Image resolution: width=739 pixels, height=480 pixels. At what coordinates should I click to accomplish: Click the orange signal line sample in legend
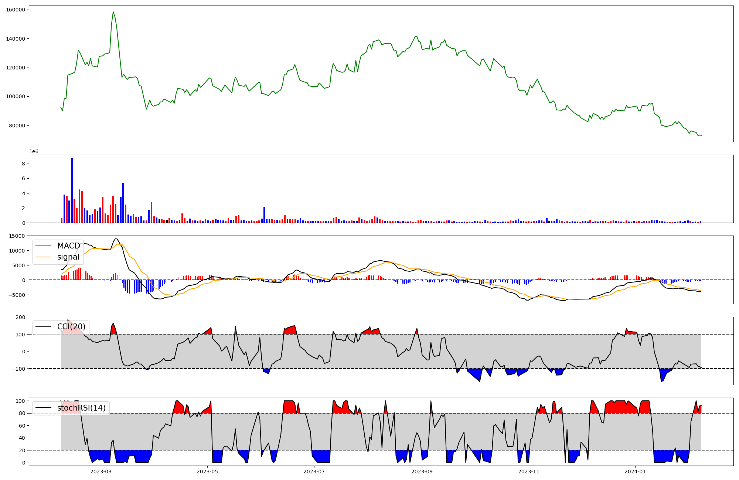(43, 257)
